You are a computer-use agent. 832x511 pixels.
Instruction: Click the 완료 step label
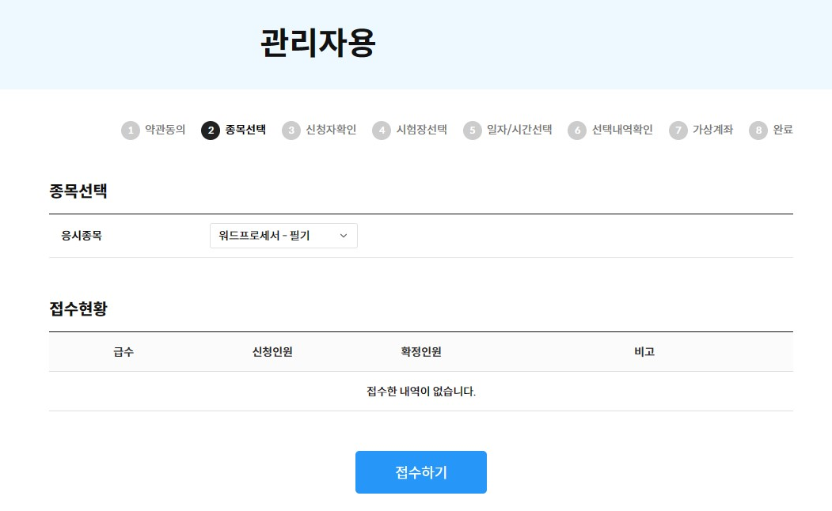(783, 130)
